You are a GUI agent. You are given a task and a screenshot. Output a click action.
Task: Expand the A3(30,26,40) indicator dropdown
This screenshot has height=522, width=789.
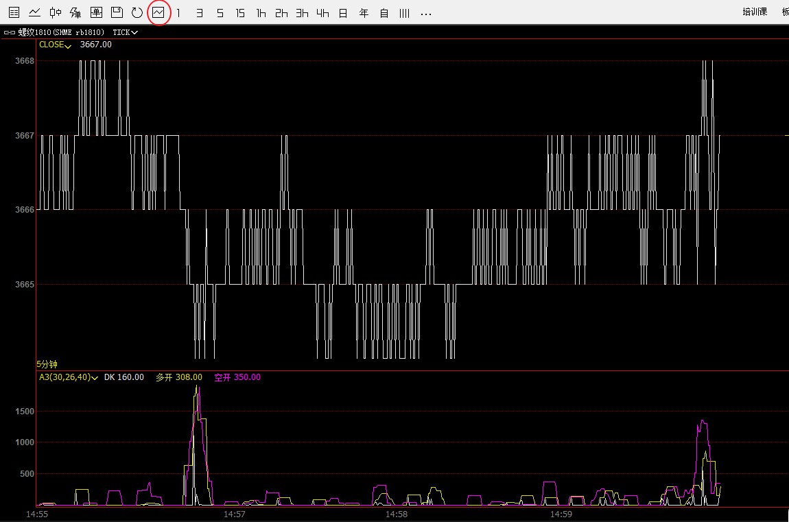click(69, 377)
